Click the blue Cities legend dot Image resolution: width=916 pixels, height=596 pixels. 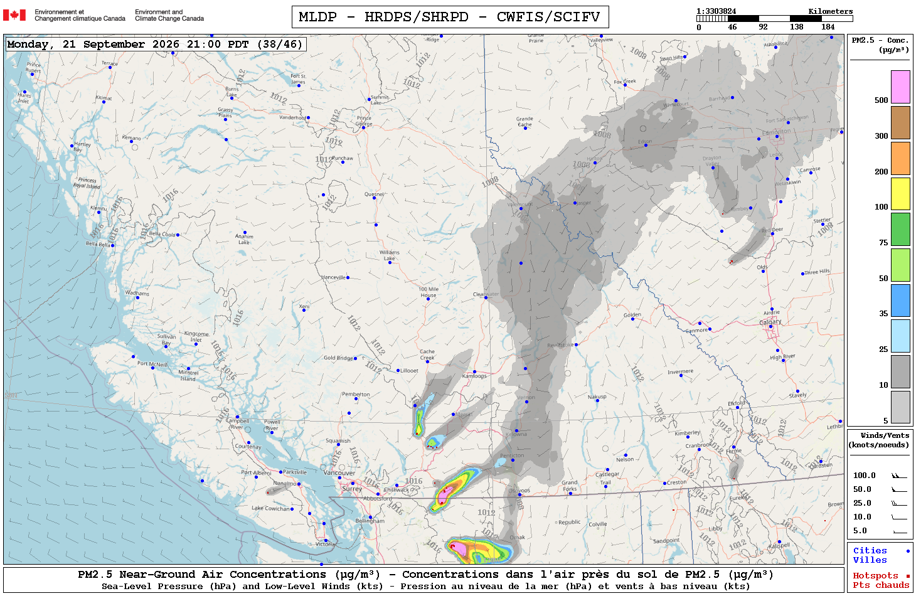click(x=907, y=551)
